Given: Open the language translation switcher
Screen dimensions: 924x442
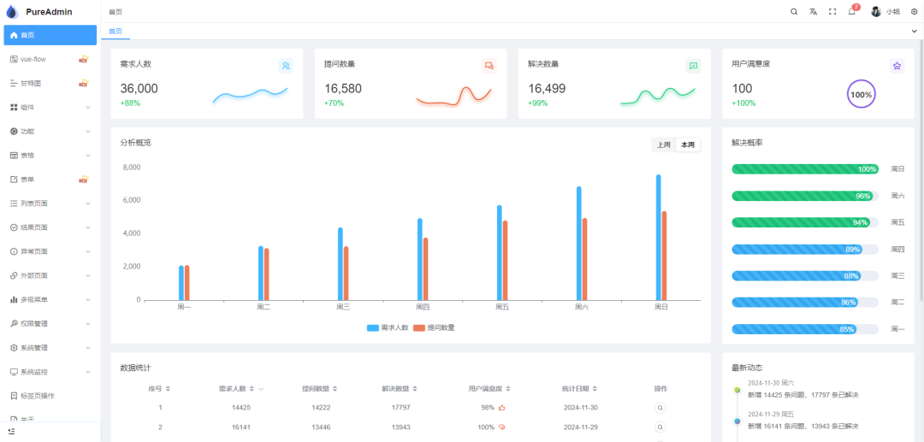Looking at the screenshot, I should [x=814, y=12].
